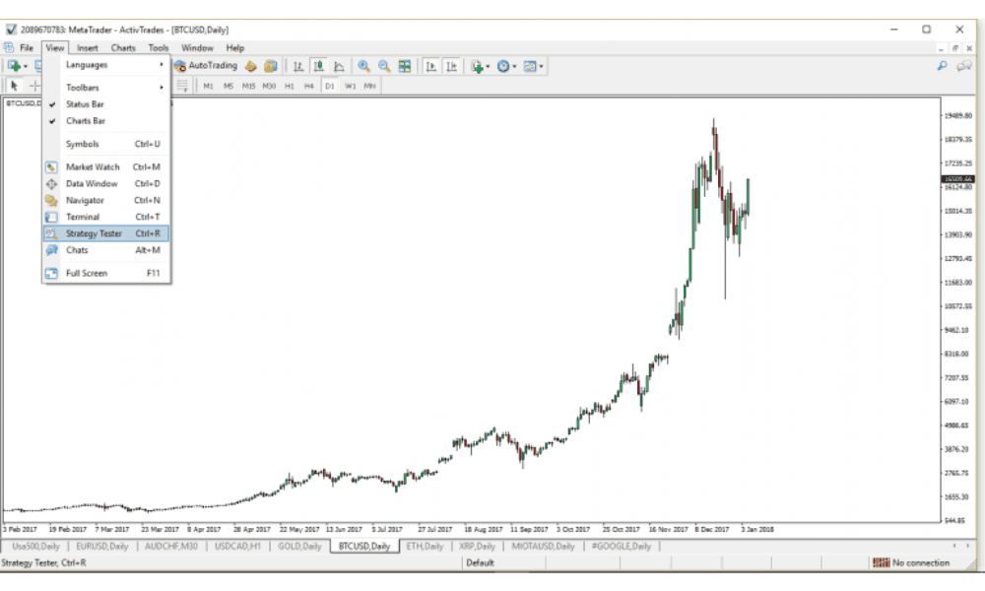985x591 pixels.
Task: Select the Arrow pointer tool
Action: [x=14, y=85]
